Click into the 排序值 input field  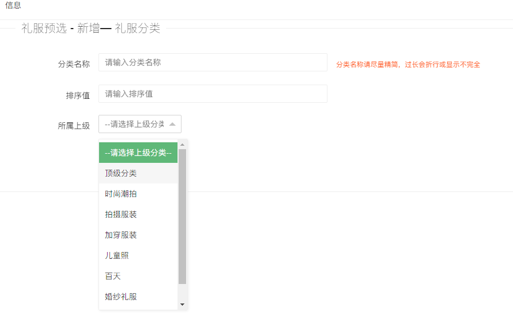(x=212, y=94)
